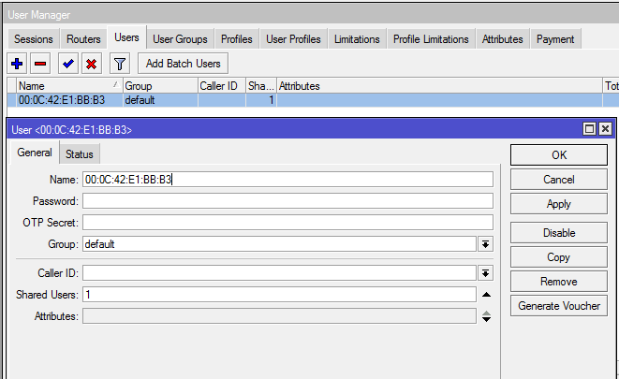Click the Apply button
This screenshot has width=619, height=379.
pos(558,204)
